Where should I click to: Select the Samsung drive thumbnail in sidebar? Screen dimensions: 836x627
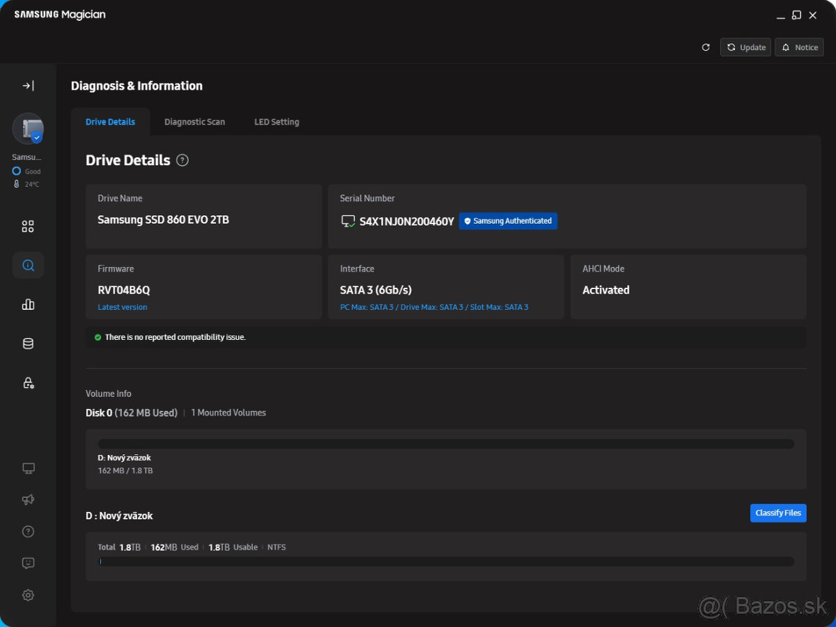coord(28,129)
